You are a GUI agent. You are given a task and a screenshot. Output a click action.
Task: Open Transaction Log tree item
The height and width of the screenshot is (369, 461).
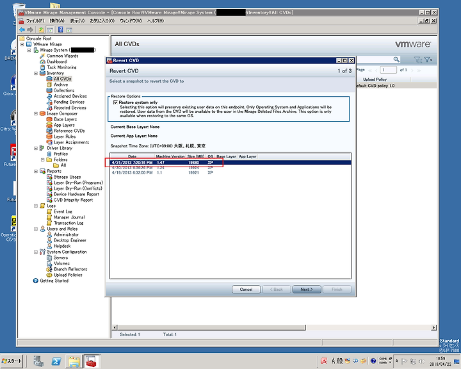pos(69,223)
